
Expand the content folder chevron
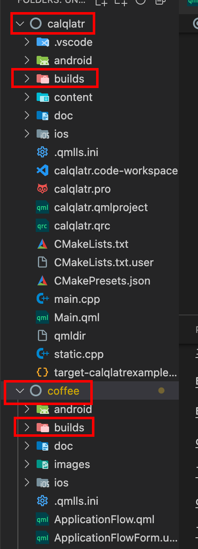coord(27,97)
